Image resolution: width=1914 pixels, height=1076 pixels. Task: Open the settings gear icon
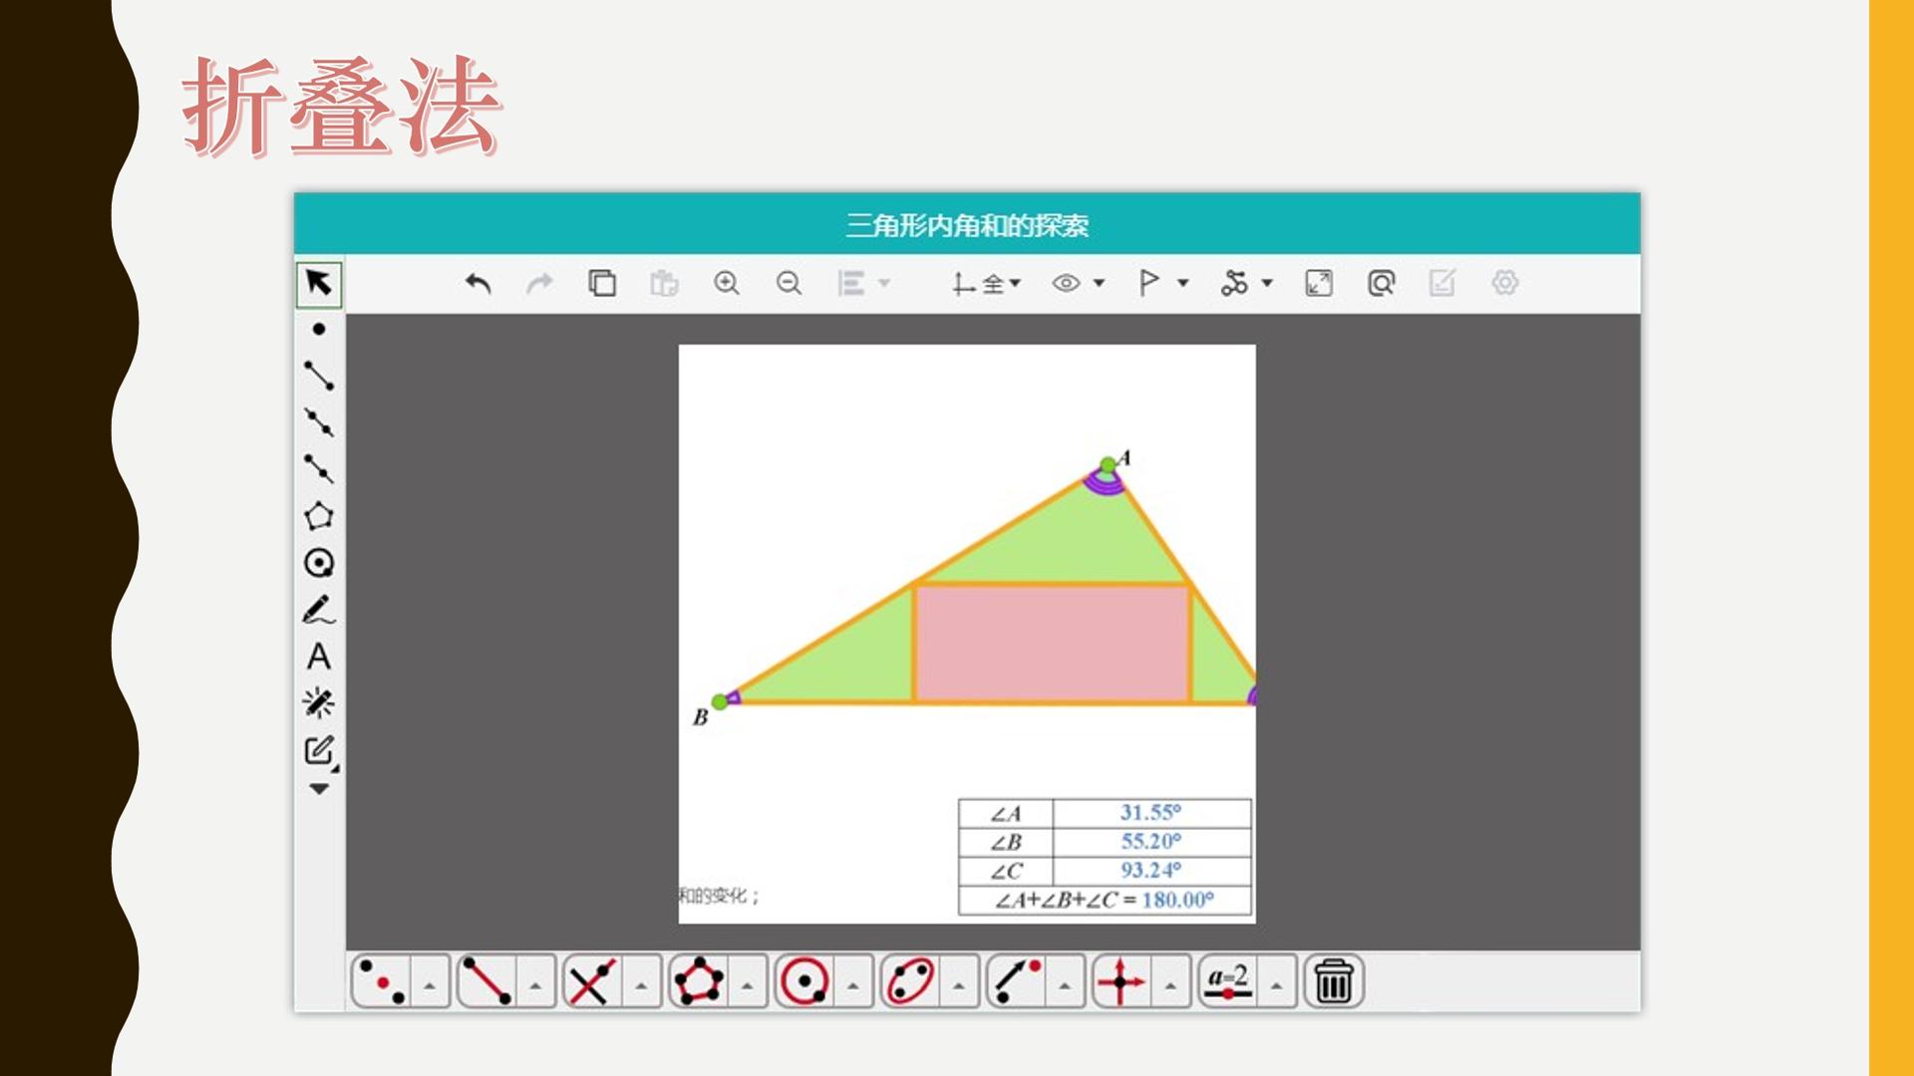click(x=1505, y=284)
